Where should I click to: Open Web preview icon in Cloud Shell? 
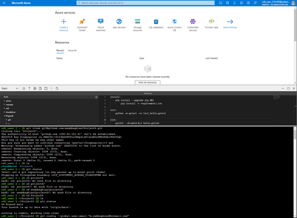(x=57, y=88)
